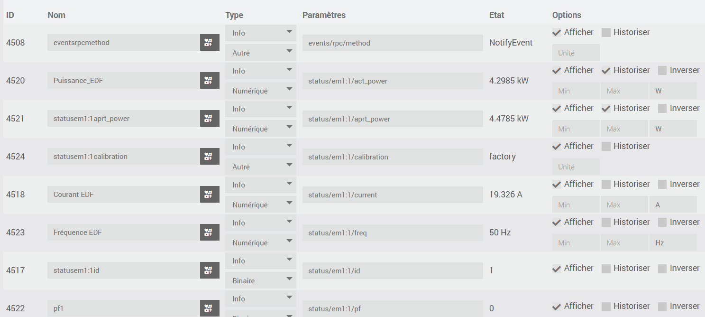Click the status/em1:1/current parameter field

tap(393, 195)
